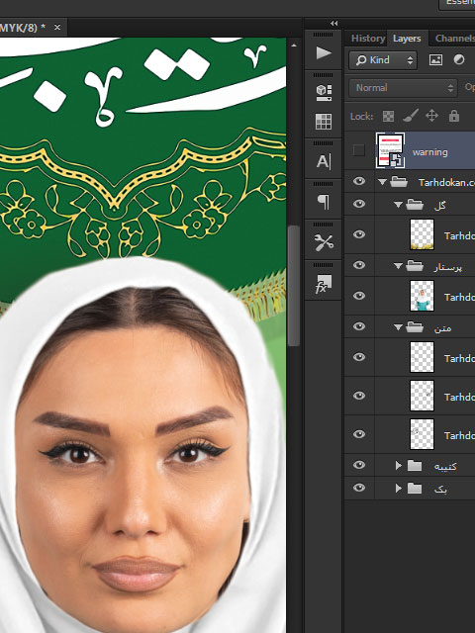
Task: Show the warning layer visibility box
Action: coord(358,150)
